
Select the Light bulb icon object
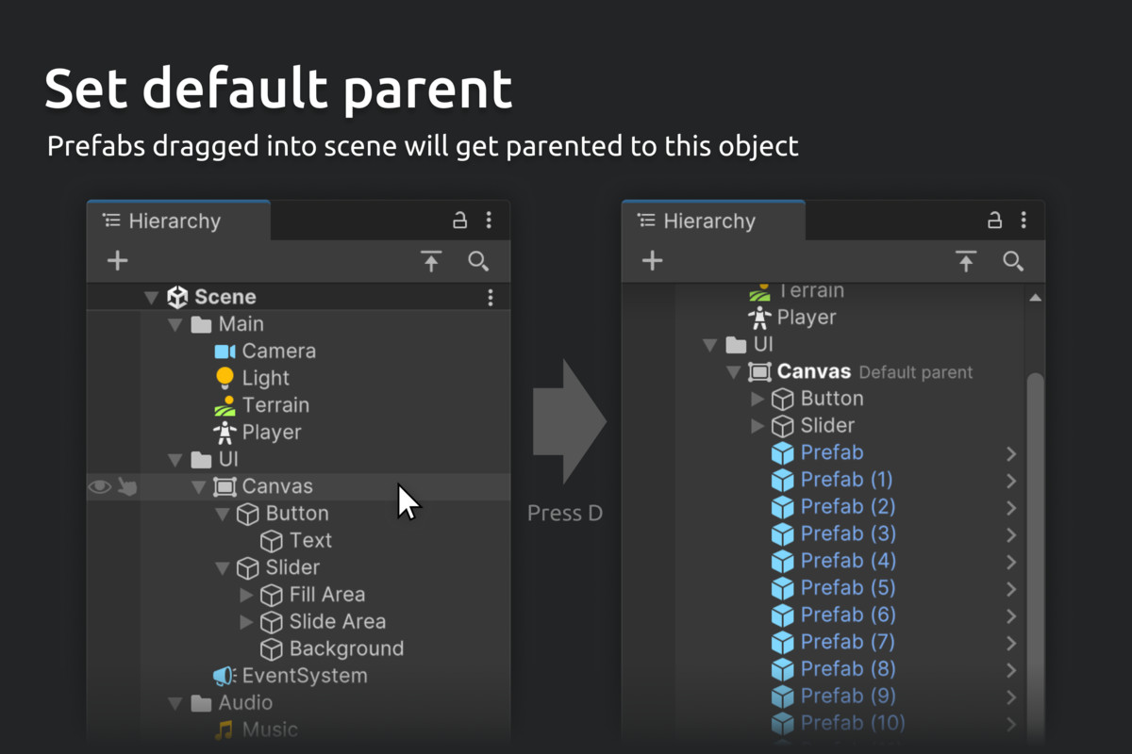[x=225, y=378]
